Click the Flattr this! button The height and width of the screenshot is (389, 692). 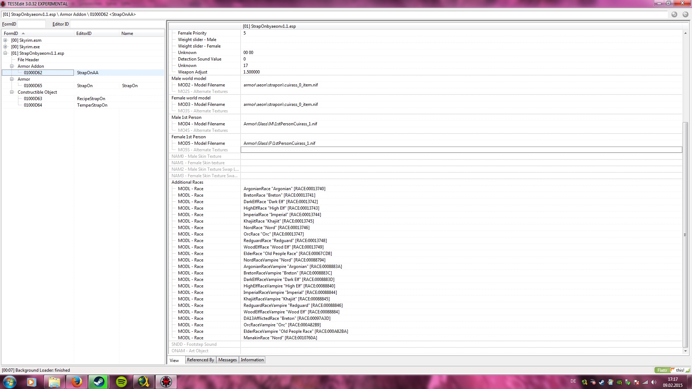[672, 370]
